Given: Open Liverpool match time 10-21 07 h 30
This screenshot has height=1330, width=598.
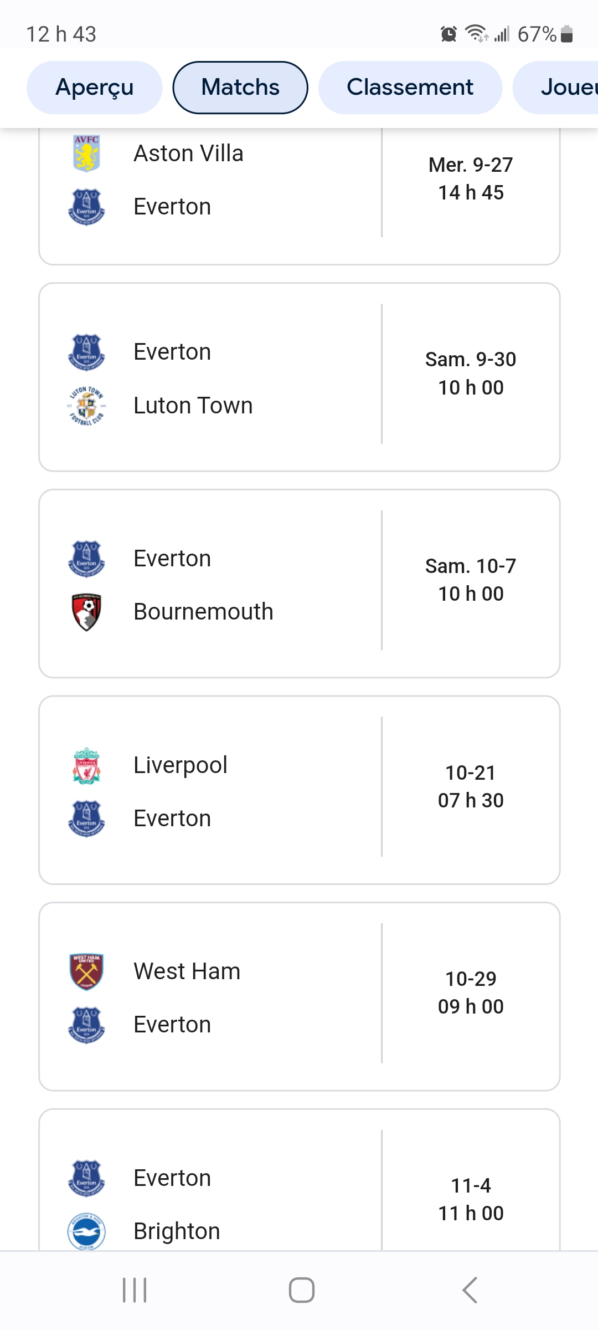Looking at the screenshot, I should pos(471,786).
